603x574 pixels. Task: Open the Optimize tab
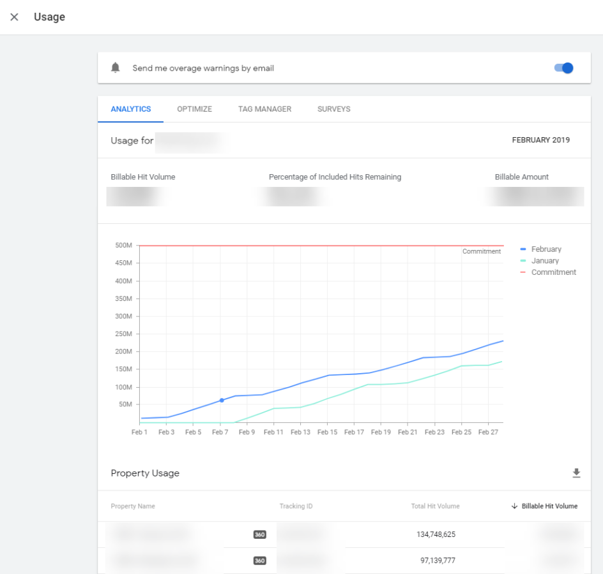click(194, 109)
